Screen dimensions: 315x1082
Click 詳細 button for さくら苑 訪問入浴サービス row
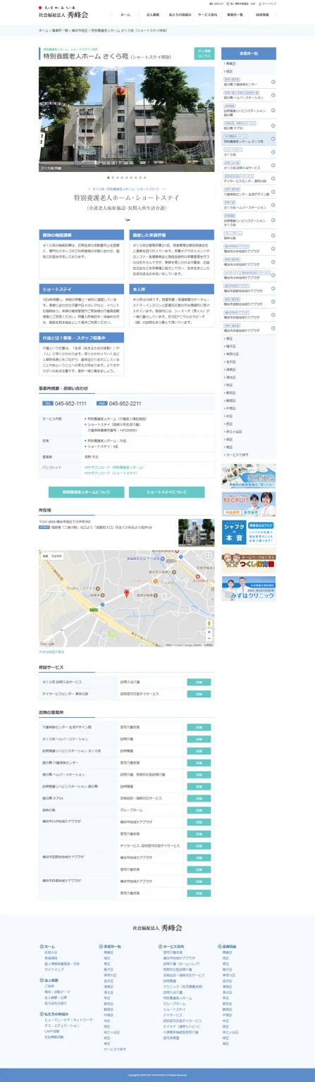click(x=199, y=682)
